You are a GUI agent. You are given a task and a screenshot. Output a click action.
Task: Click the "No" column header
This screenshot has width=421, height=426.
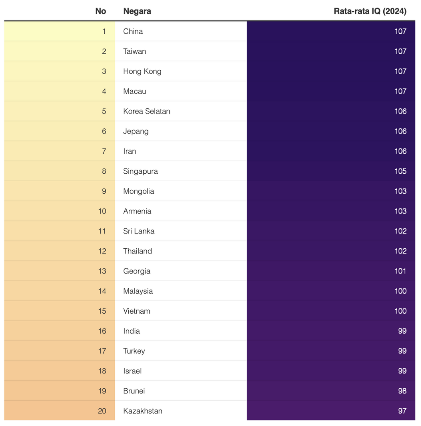(x=101, y=11)
